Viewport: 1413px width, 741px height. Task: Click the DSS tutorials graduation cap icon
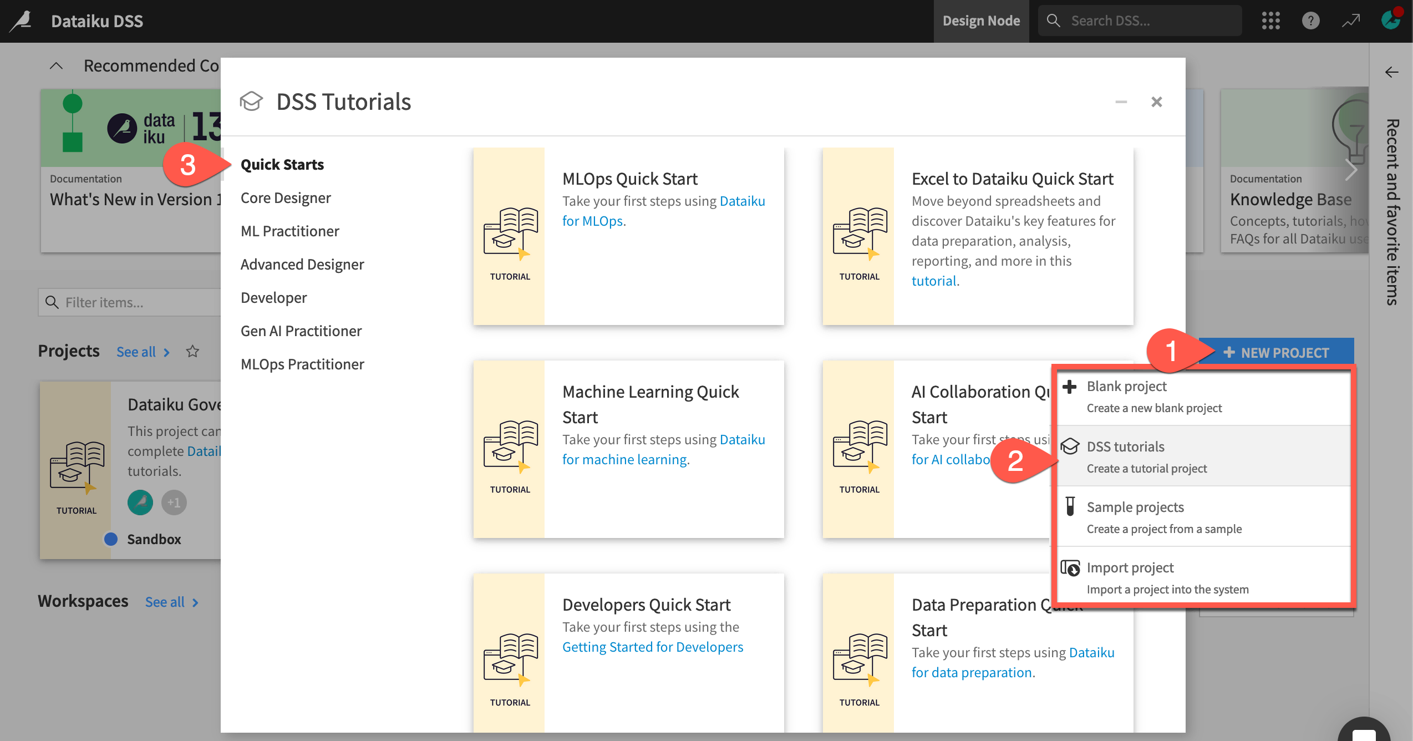[x=1070, y=446]
